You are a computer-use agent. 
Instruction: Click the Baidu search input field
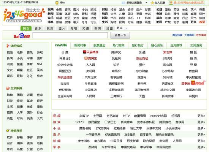tap(70, 35)
